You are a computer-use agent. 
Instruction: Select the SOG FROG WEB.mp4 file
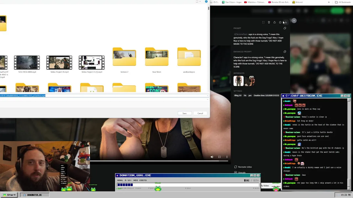[27, 64]
